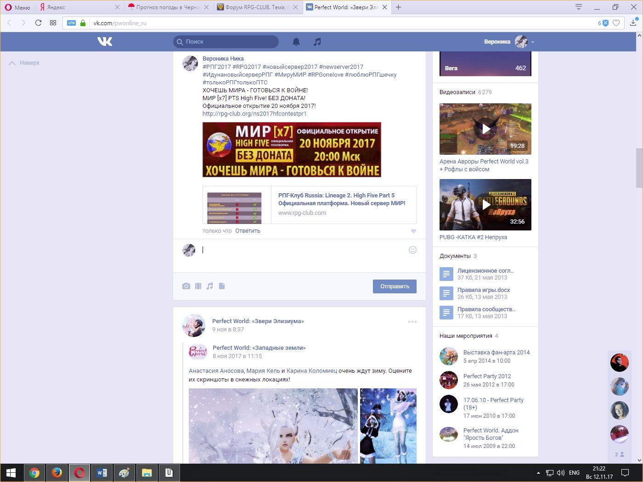Click Ответить under the comment
The height and width of the screenshot is (482, 643).
pyautogui.click(x=248, y=231)
